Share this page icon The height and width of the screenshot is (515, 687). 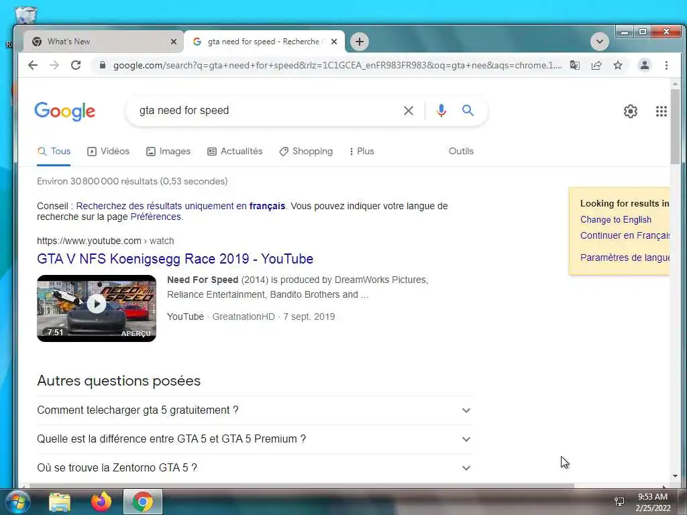click(596, 65)
